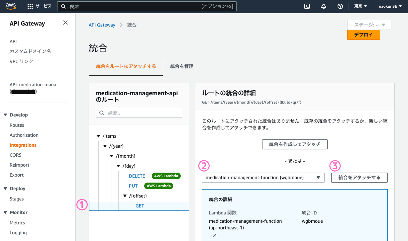Viewport: 408px width, 241px height.
Task: Collapse the Deploy section
Action: [5, 189]
